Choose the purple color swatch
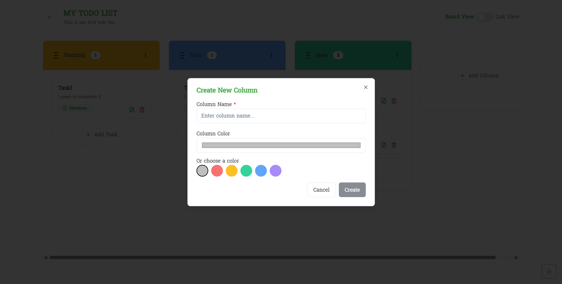The height and width of the screenshot is (284, 562). pyautogui.click(x=275, y=171)
